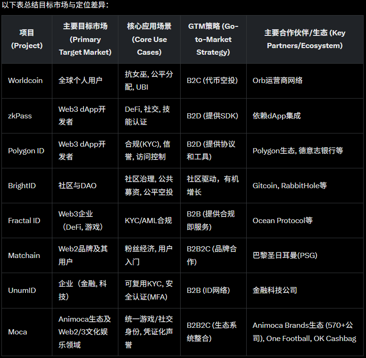Select the Animoca Brands生态 (570+公司) cell

pos(305,332)
